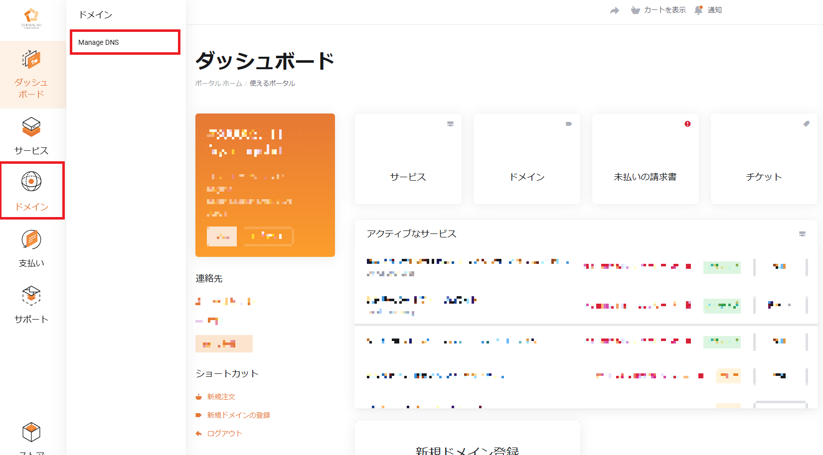Click the share arrow icon in header
Viewport: 823px width, 455px height.
coord(615,10)
